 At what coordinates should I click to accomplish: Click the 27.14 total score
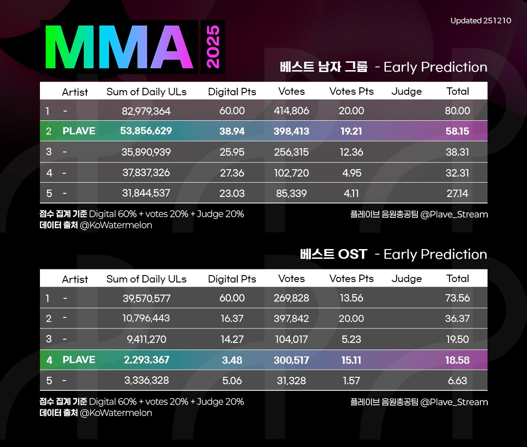(x=457, y=193)
